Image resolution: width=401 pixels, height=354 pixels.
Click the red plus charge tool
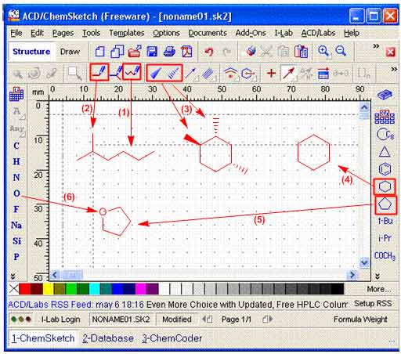[271, 73]
